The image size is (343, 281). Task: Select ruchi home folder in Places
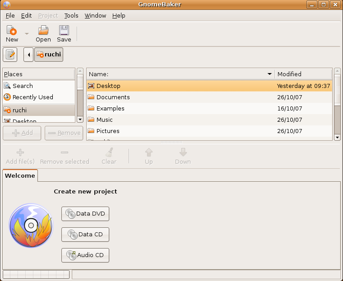(x=39, y=110)
